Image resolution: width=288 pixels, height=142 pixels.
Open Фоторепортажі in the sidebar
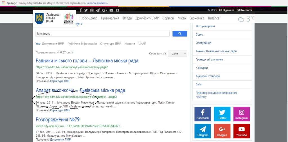(x=205, y=26)
